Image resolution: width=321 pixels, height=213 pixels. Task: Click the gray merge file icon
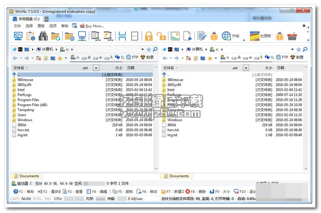pos(135,36)
